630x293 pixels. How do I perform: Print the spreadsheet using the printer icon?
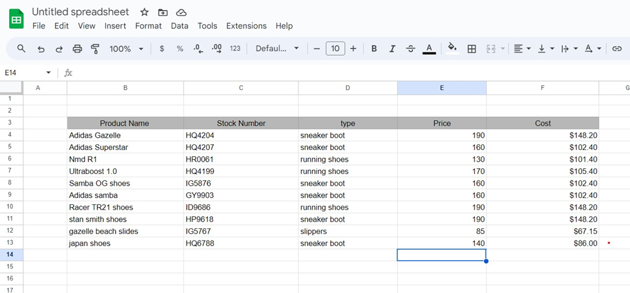pyautogui.click(x=78, y=49)
